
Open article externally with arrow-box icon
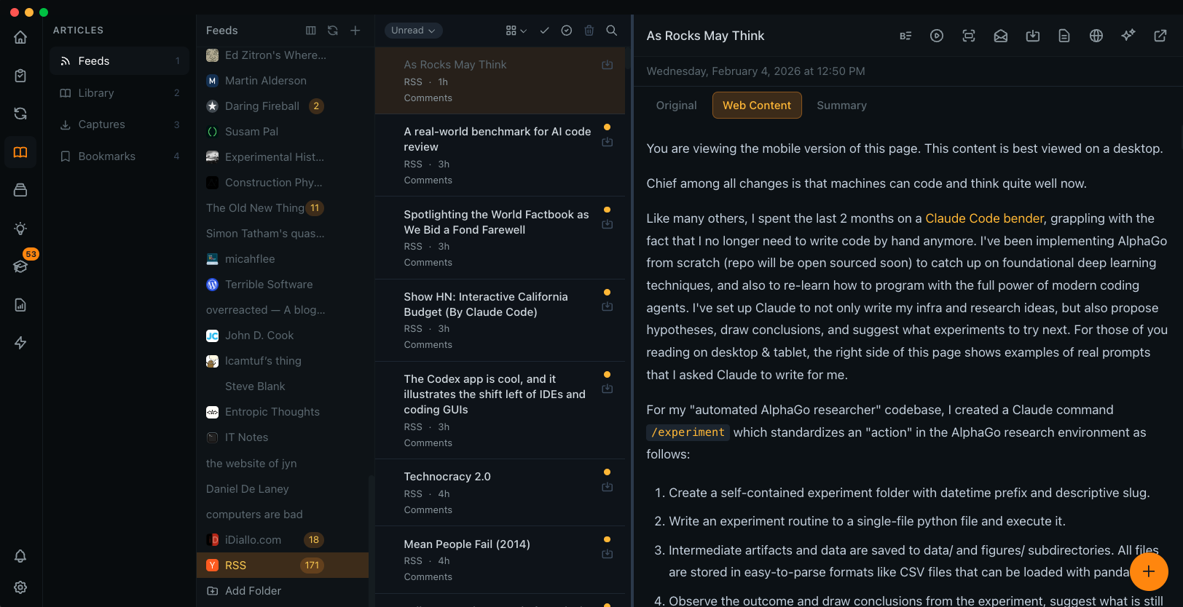[1160, 36]
